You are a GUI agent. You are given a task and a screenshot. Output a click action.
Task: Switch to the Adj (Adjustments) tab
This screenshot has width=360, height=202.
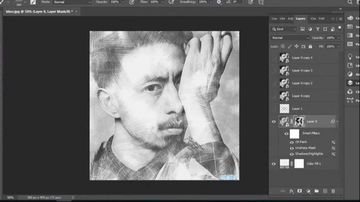290,19
